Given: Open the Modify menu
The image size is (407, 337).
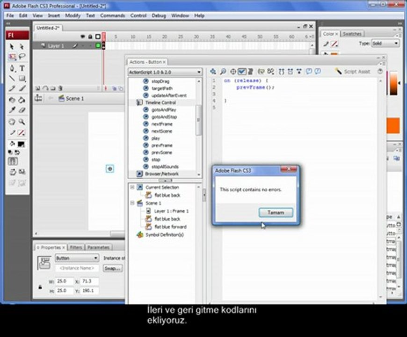Looking at the screenshot, I should [x=73, y=15].
